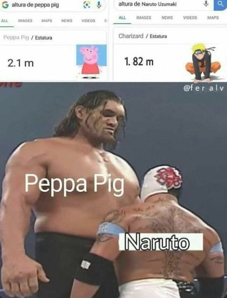Open IMAGES tab in right panel

pos(144,18)
